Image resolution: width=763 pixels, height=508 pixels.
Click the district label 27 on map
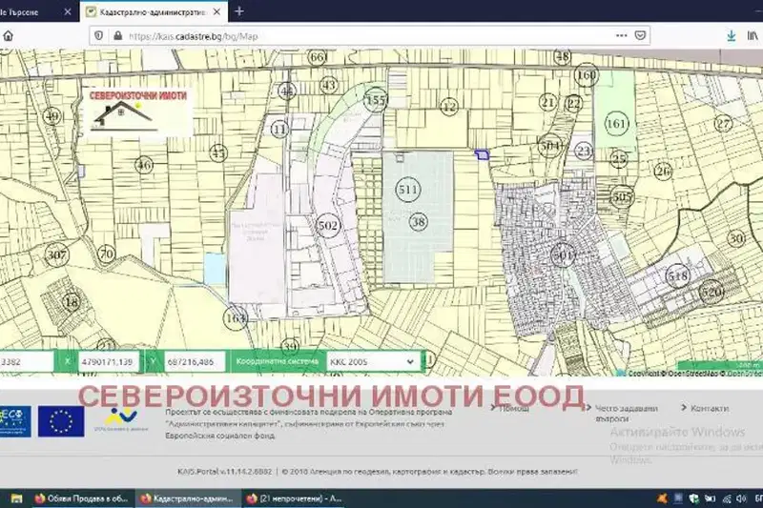point(723,124)
